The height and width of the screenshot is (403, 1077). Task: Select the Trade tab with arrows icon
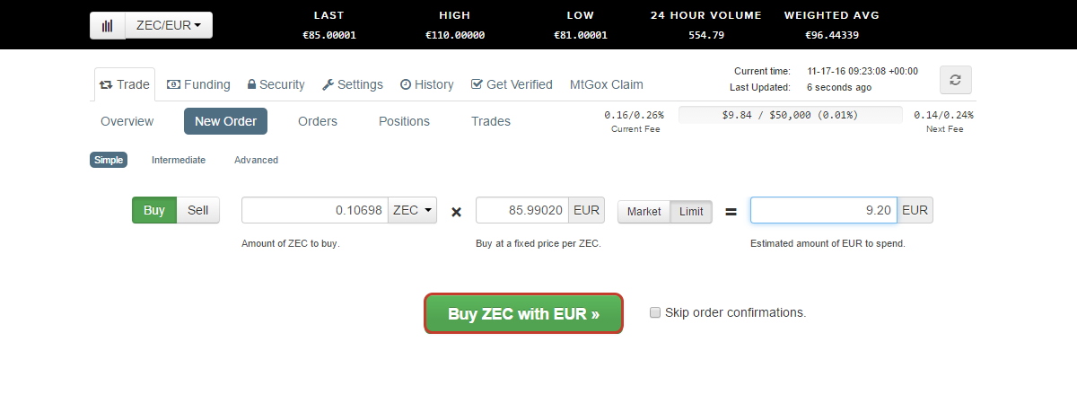125,84
